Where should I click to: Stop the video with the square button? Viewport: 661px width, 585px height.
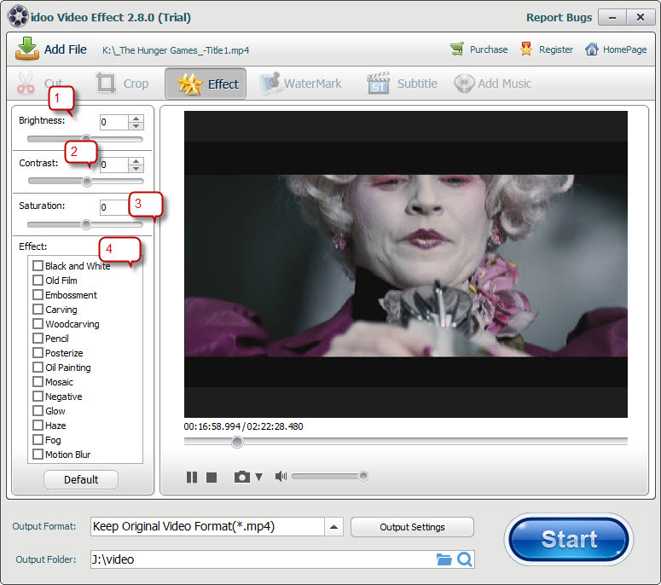212,478
